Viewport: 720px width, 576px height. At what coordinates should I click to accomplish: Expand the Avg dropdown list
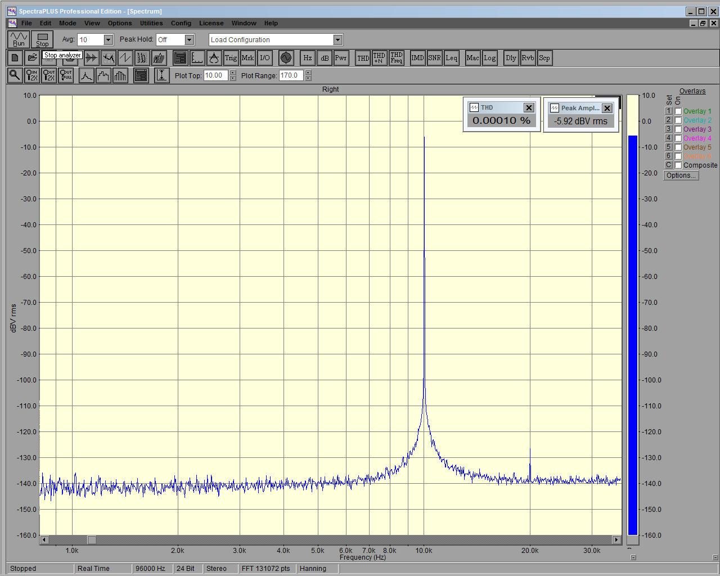pos(108,40)
